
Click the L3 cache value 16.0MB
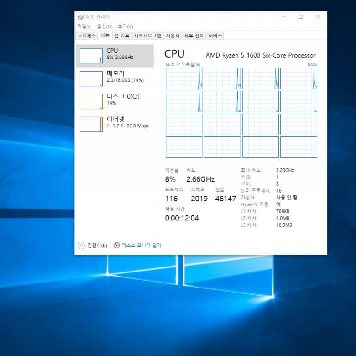point(284,225)
